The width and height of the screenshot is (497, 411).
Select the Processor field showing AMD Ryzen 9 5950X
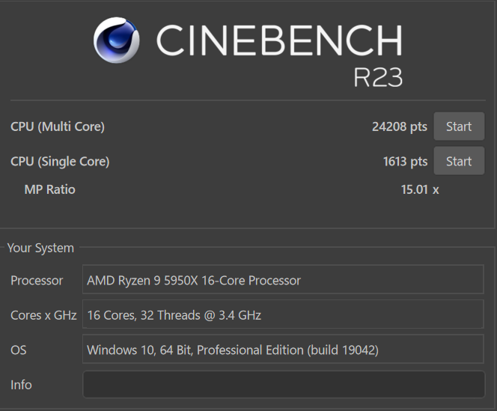(x=283, y=280)
